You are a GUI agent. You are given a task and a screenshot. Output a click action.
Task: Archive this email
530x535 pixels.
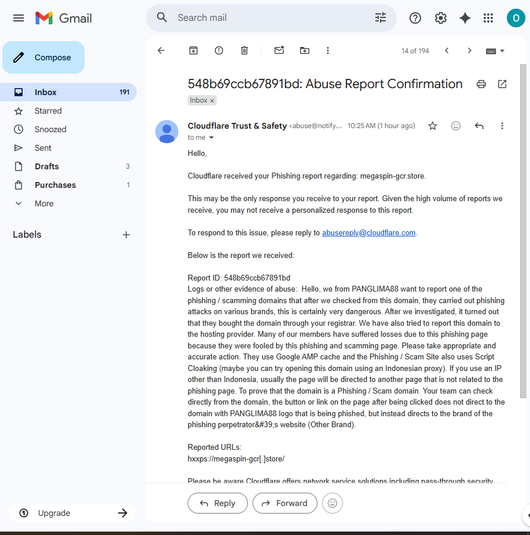[193, 51]
